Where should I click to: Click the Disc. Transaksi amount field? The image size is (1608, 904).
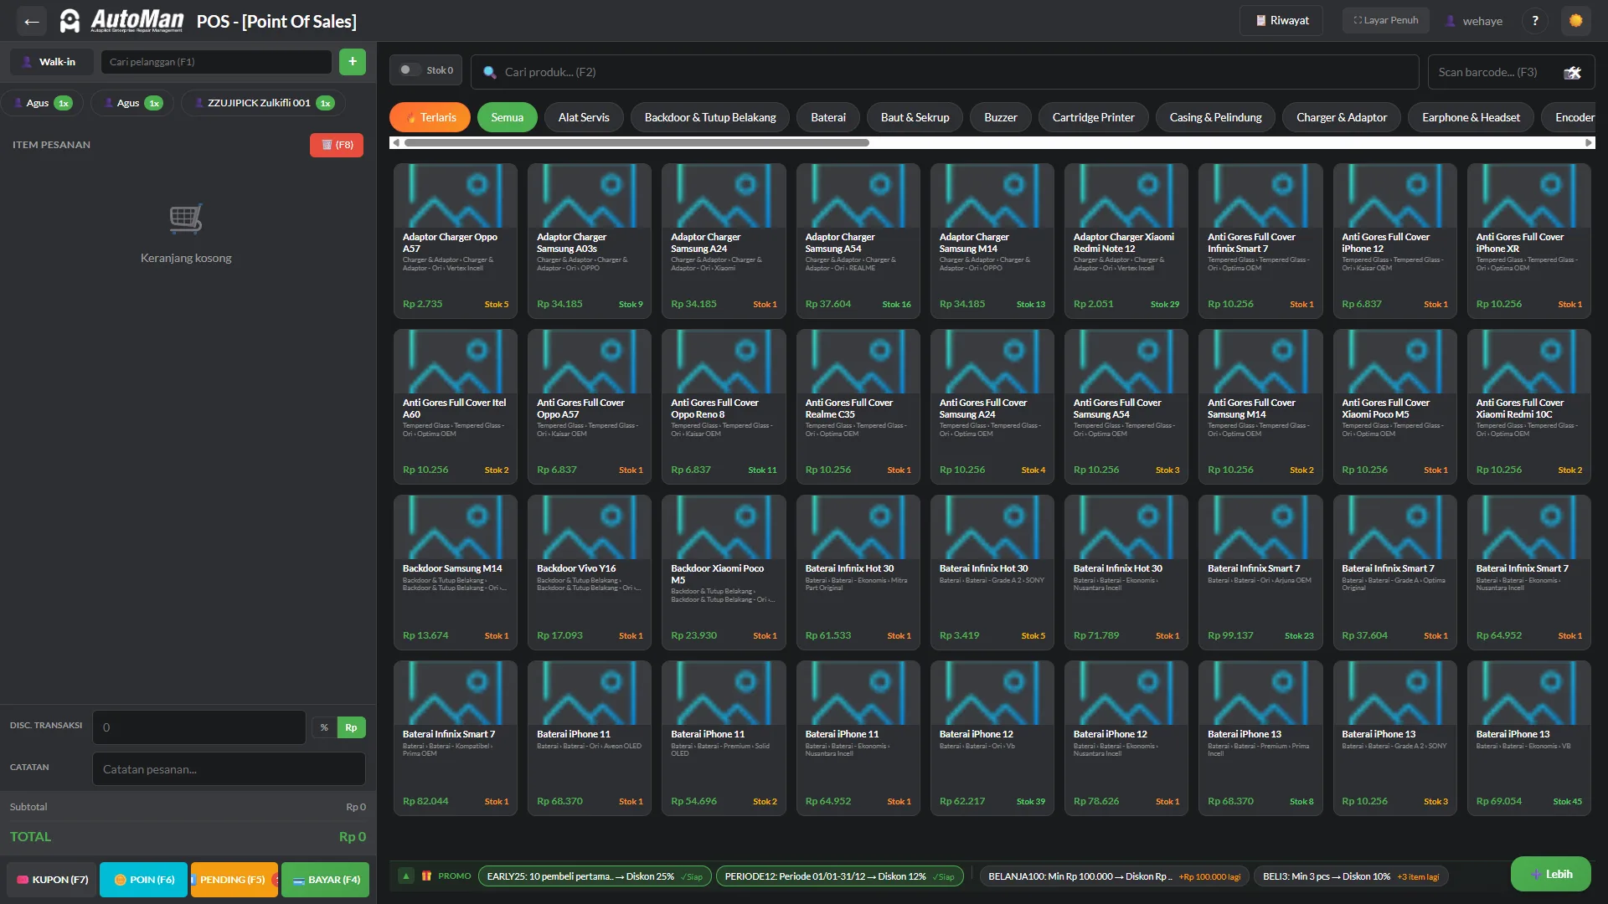198,727
